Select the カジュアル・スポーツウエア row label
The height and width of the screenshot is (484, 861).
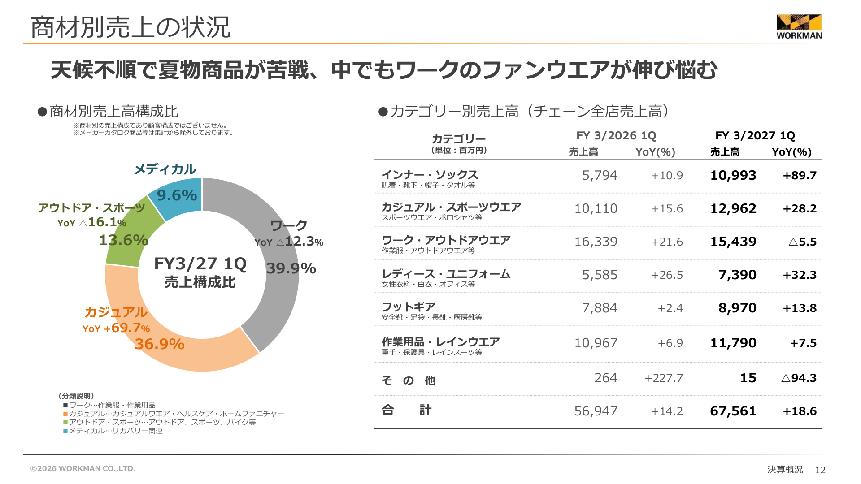[451, 207]
